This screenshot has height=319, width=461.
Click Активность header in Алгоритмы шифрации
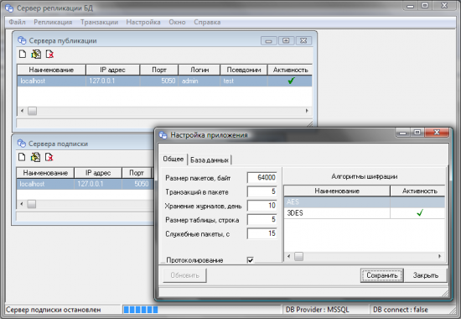click(x=417, y=191)
